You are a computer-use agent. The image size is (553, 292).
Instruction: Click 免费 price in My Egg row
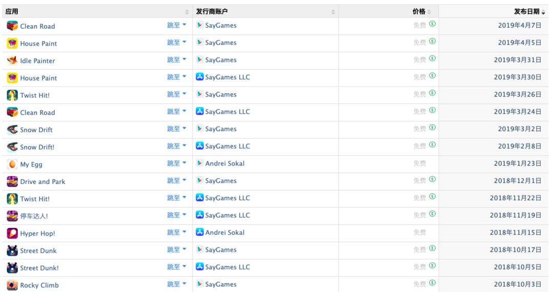tap(420, 163)
